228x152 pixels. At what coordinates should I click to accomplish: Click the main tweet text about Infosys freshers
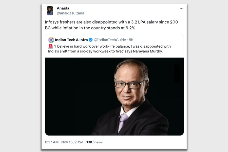(x=111, y=22)
